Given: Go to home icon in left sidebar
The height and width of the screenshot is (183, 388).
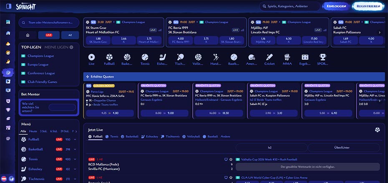Looking at the screenshot, I should (x=8, y=33).
